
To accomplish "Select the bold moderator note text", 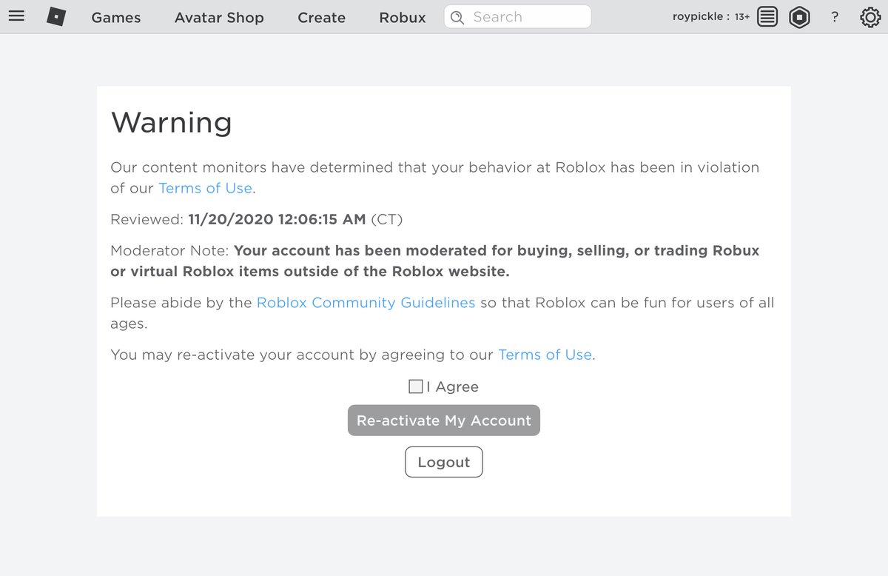I will 435,261.
